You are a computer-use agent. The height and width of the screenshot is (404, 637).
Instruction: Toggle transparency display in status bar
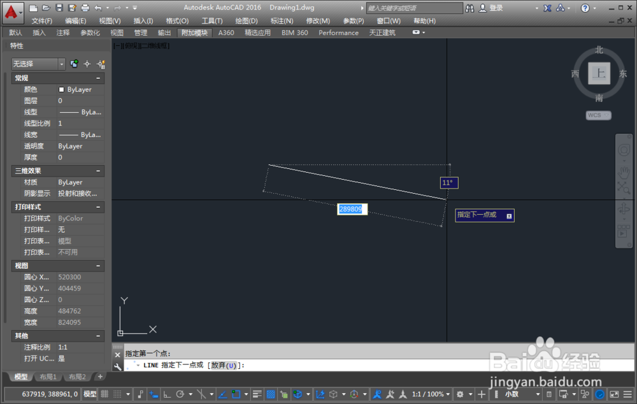tap(271, 394)
